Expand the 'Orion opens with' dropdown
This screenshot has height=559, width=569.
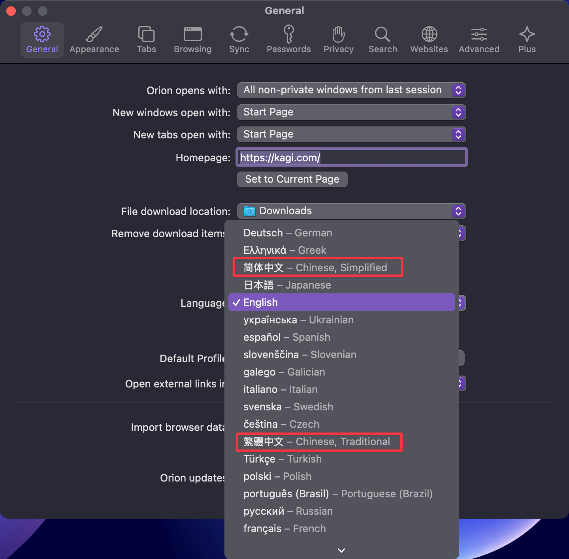pos(351,90)
